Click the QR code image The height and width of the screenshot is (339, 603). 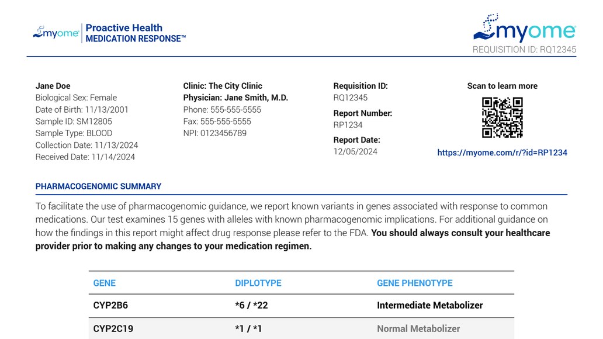click(502, 117)
